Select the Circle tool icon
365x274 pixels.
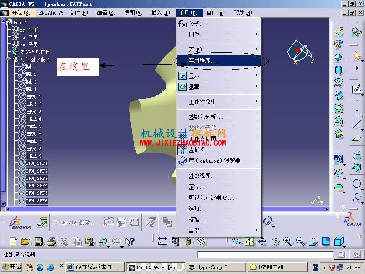click(357, 184)
